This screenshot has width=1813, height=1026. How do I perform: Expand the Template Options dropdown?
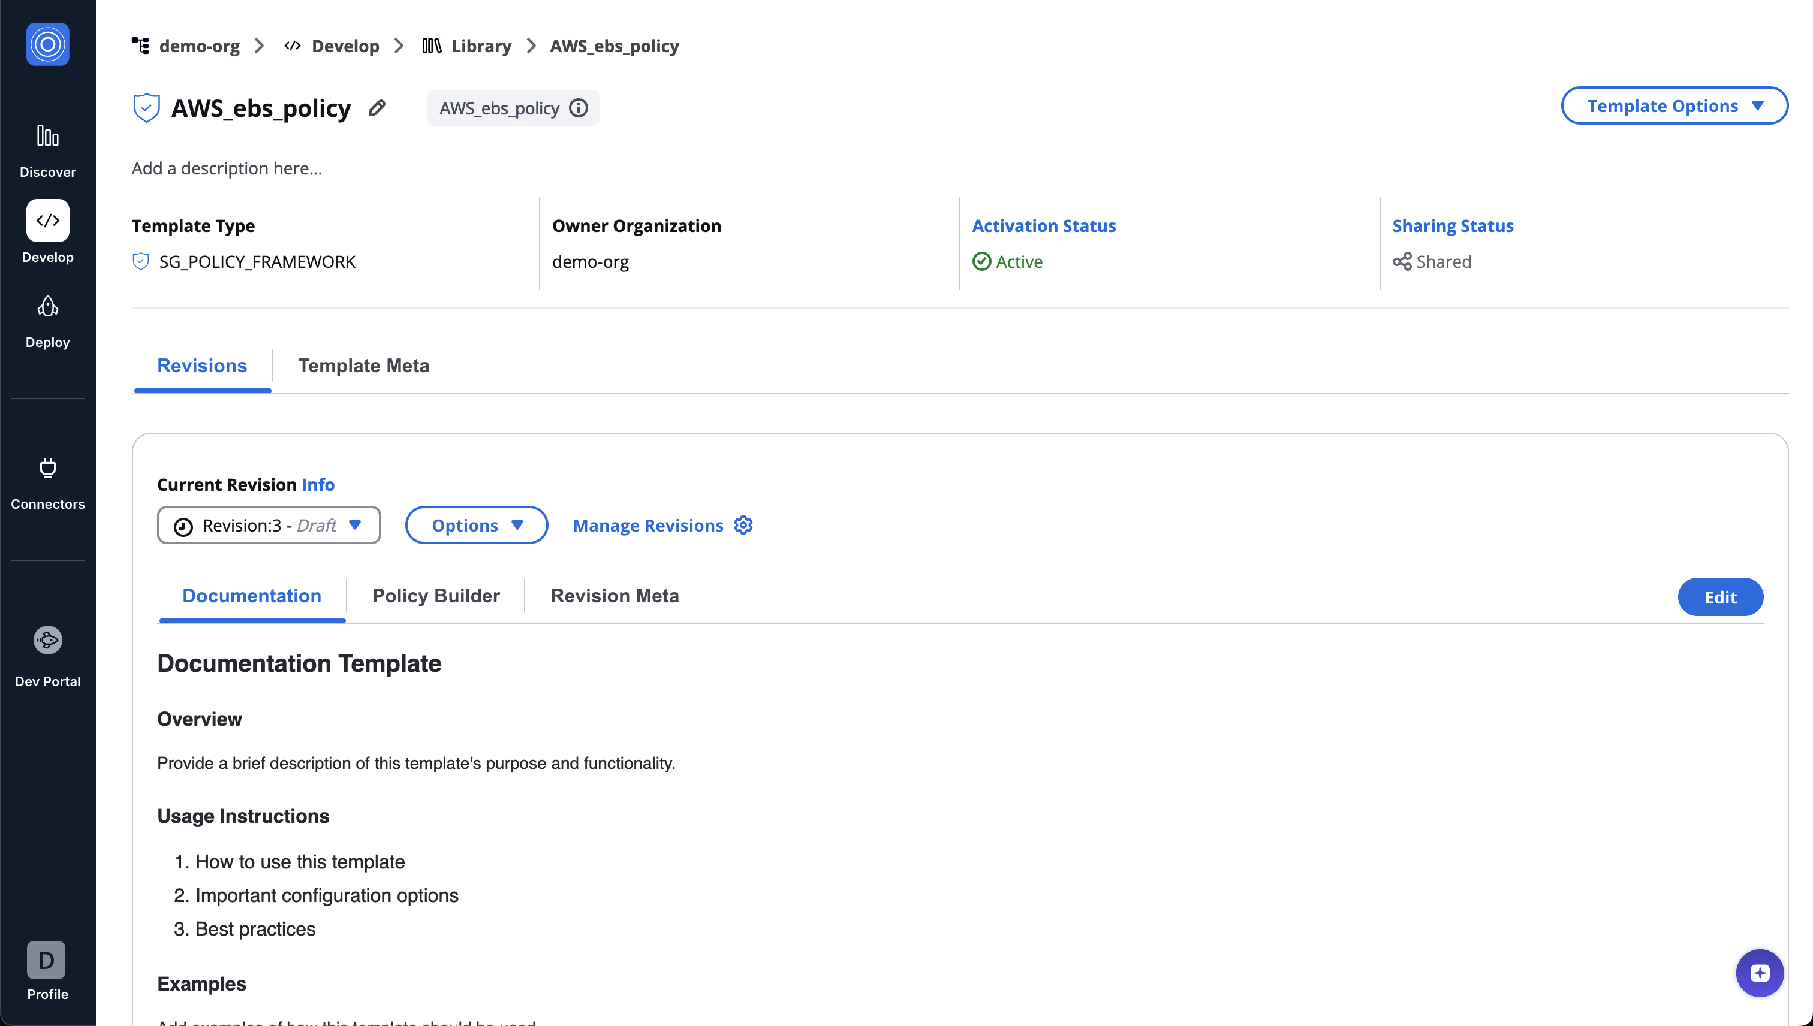(1674, 105)
